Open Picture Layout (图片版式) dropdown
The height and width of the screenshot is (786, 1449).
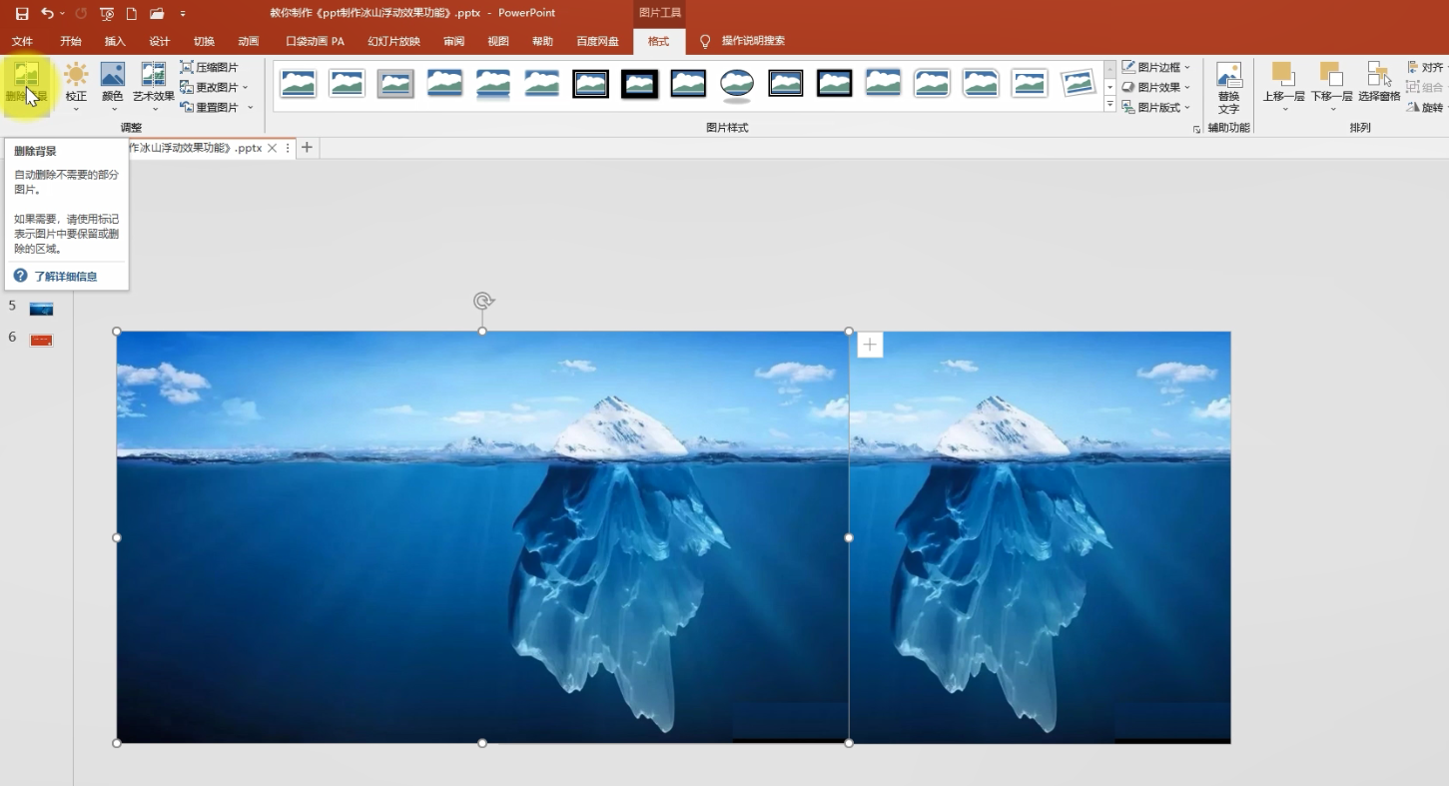1155,107
